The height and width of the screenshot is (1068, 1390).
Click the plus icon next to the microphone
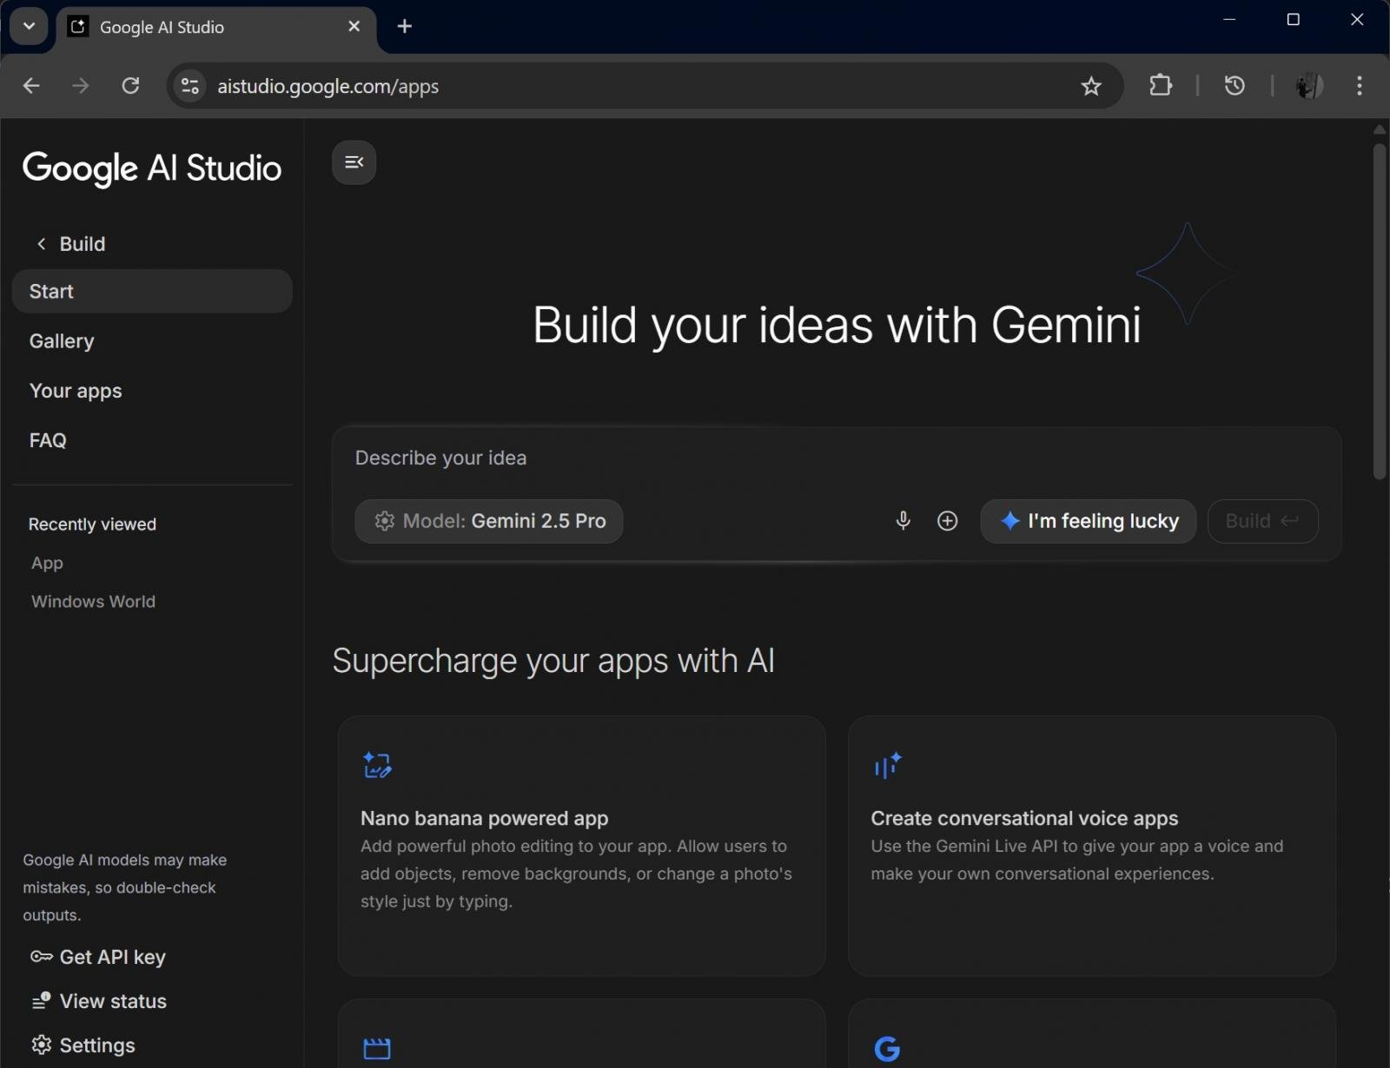[x=947, y=521]
